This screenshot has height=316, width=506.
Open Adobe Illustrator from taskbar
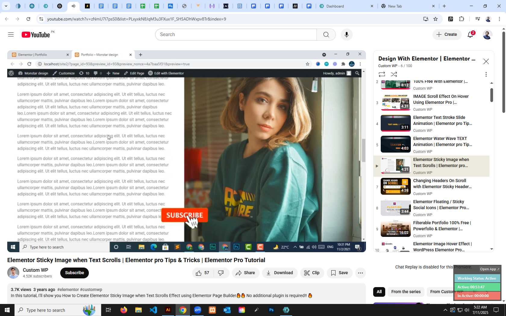(x=168, y=310)
